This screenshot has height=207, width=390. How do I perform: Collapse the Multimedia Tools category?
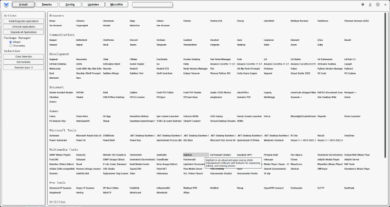point(63,149)
